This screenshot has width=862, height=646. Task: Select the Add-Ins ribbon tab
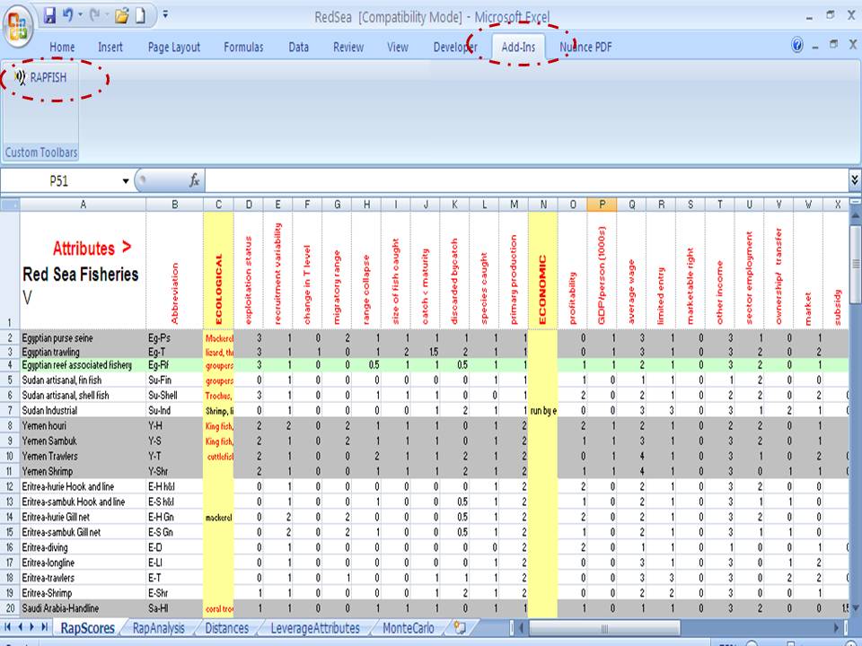(x=517, y=48)
